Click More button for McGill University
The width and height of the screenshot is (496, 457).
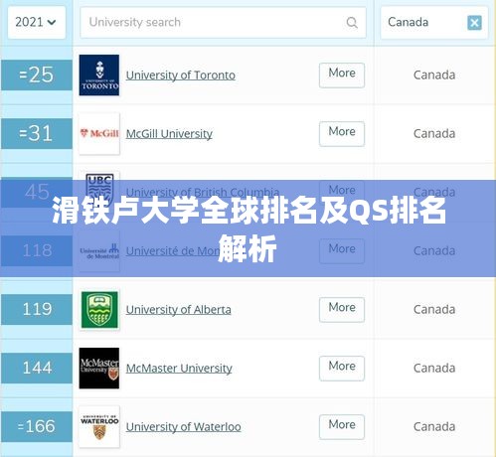[x=342, y=134]
